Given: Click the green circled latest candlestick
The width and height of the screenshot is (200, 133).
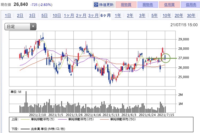Looking at the screenshot, I should click(166, 57).
